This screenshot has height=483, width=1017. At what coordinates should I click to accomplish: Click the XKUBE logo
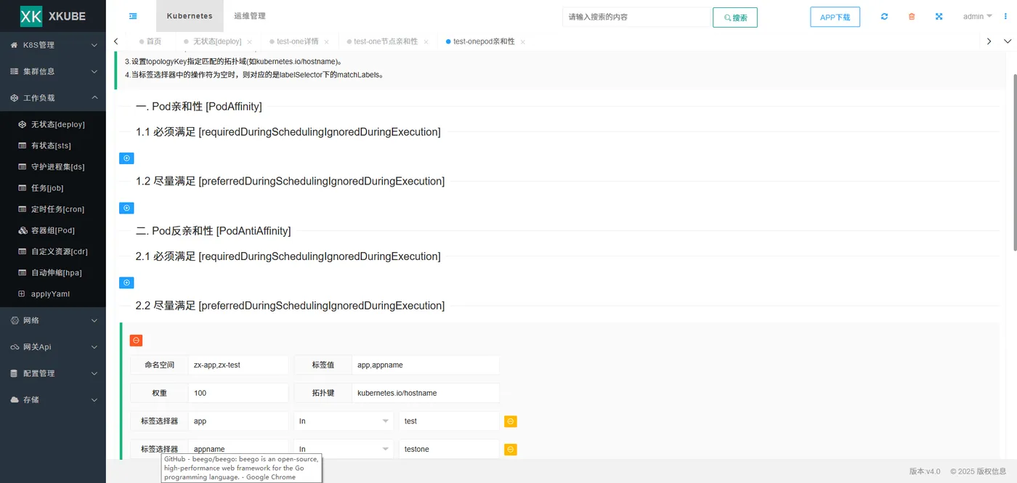pos(52,16)
